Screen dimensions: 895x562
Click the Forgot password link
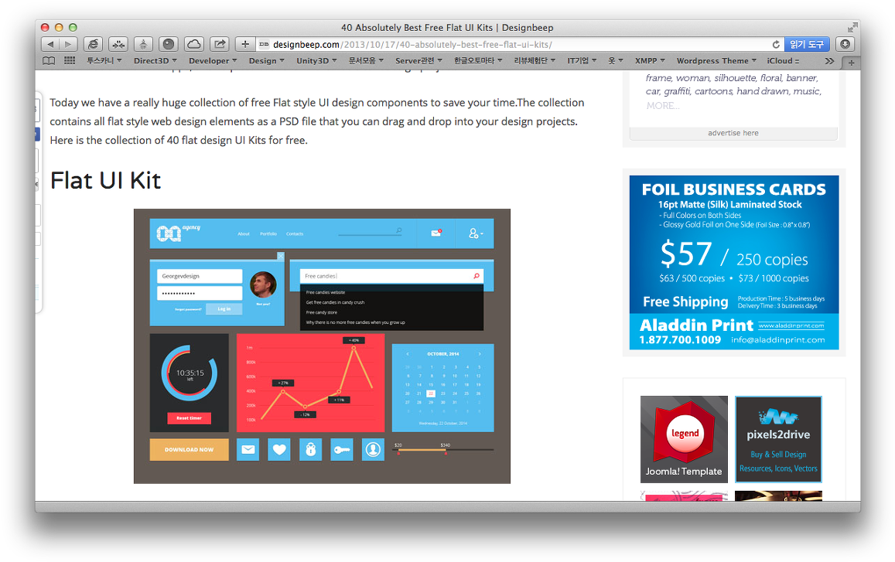pos(188,309)
